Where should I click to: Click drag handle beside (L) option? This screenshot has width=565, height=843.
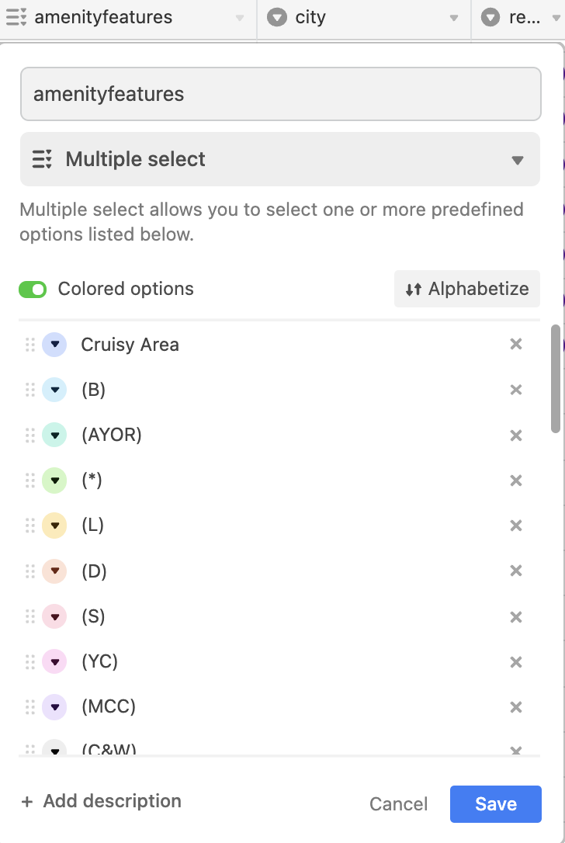(x=30, y=526)
